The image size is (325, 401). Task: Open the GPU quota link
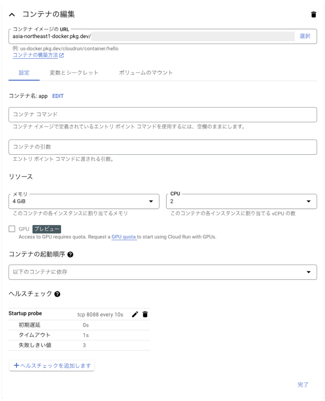point(123,237)
